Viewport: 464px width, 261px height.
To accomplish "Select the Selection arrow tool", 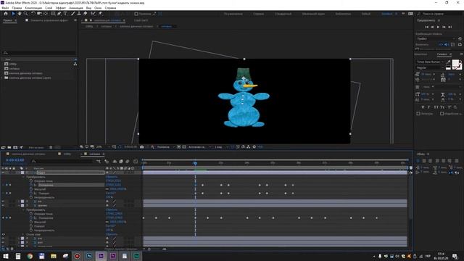I will point(13,14).
